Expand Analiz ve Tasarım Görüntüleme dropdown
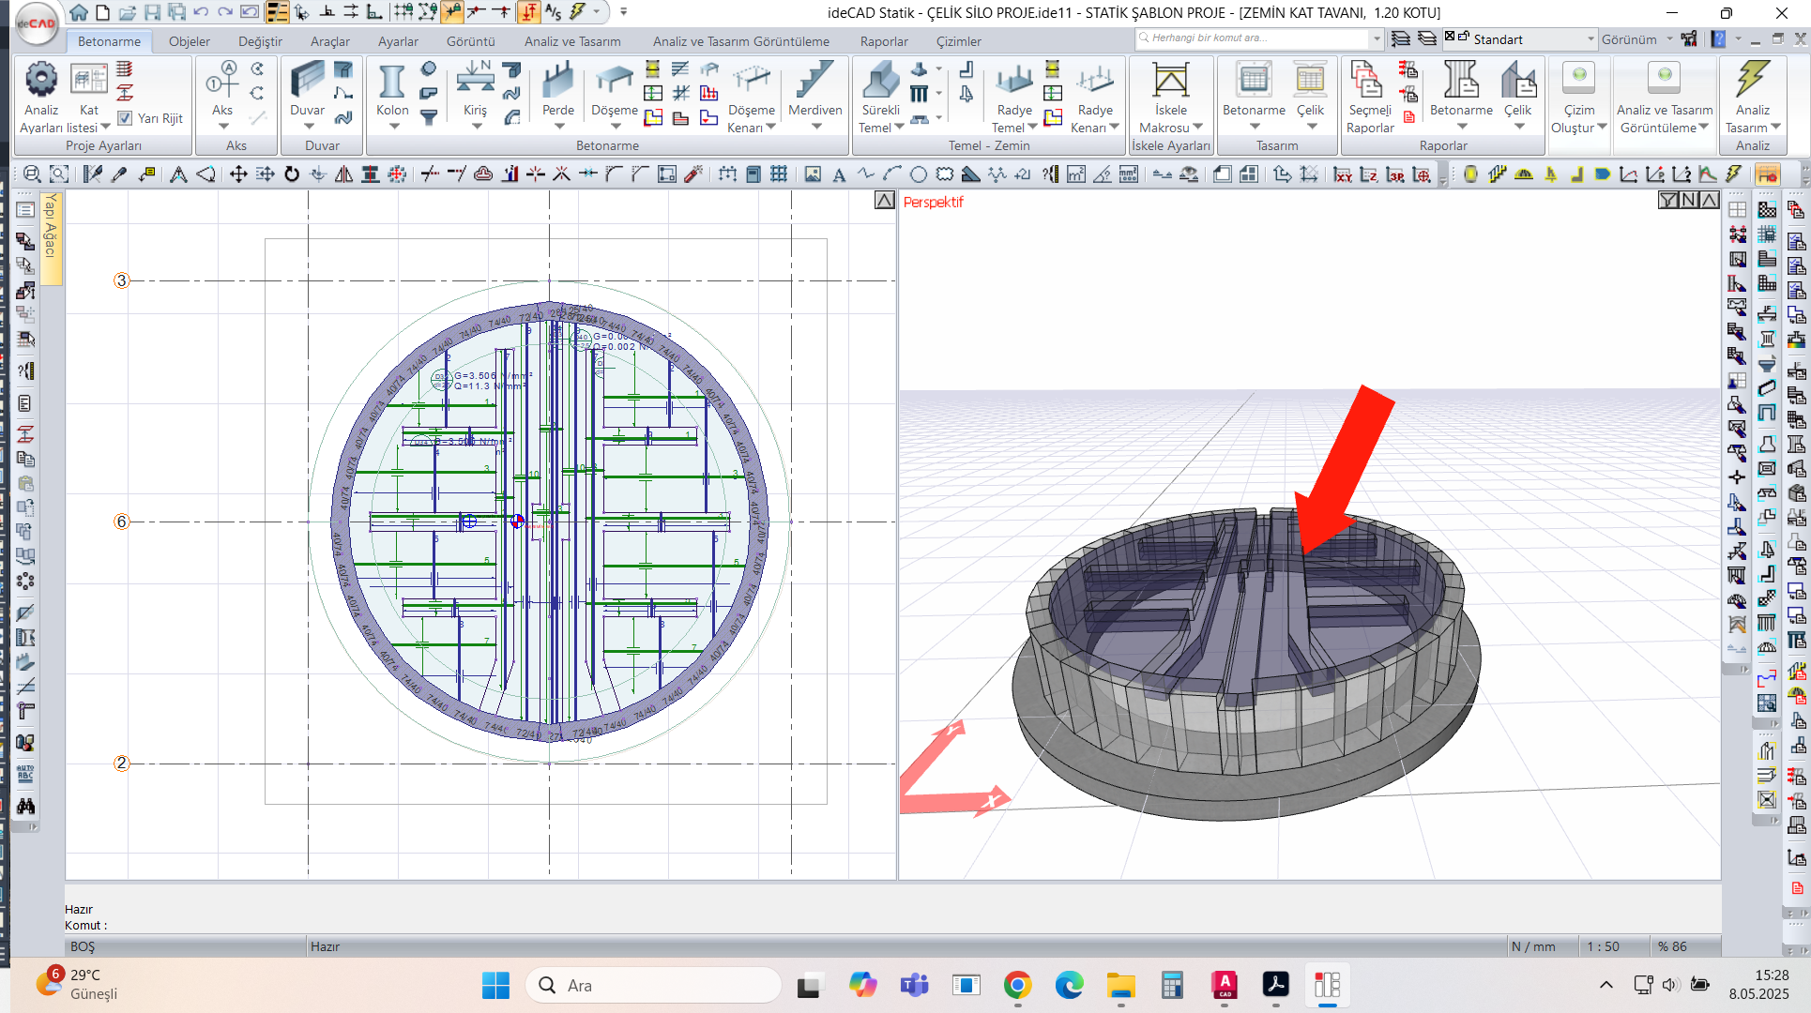 [x=1703, y=127]
